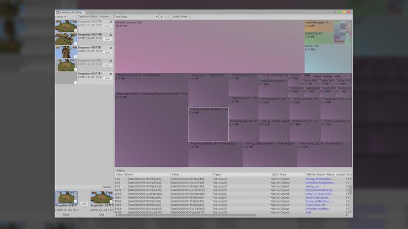Open Snapshot-637111 with the blank thumbnail
This screenshot has width=408, height=229.
[x=108, y=78]
